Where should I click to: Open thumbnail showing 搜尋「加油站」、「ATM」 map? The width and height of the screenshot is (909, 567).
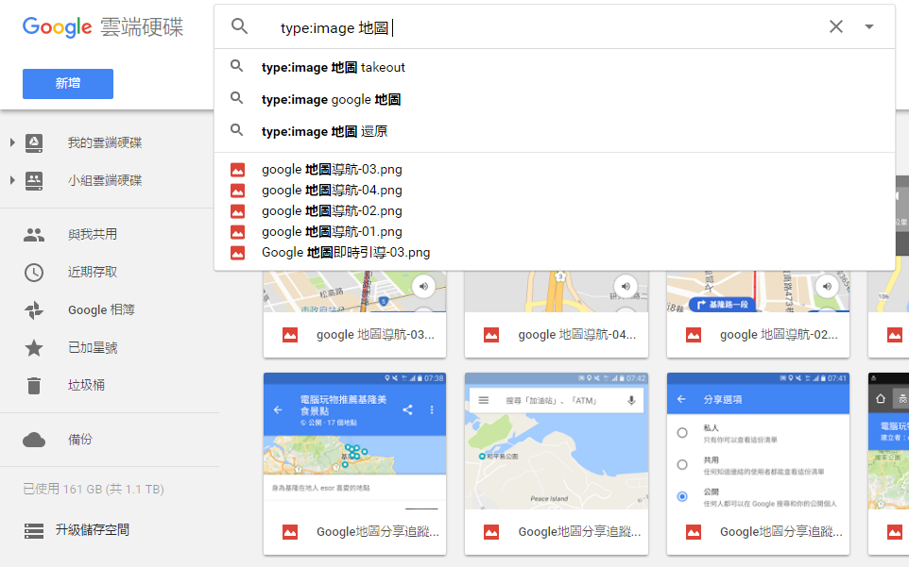pyautogui.click(x=557, y=442)
